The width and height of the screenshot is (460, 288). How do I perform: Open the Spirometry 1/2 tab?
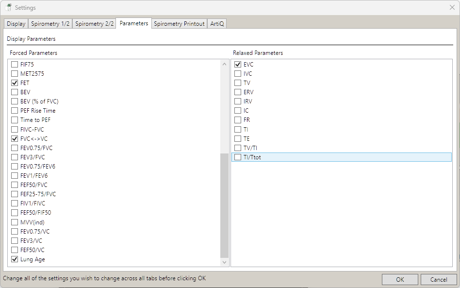(x=50, y=24)
